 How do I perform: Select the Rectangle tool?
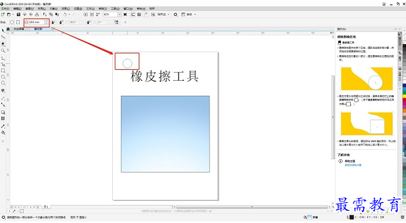3,70
